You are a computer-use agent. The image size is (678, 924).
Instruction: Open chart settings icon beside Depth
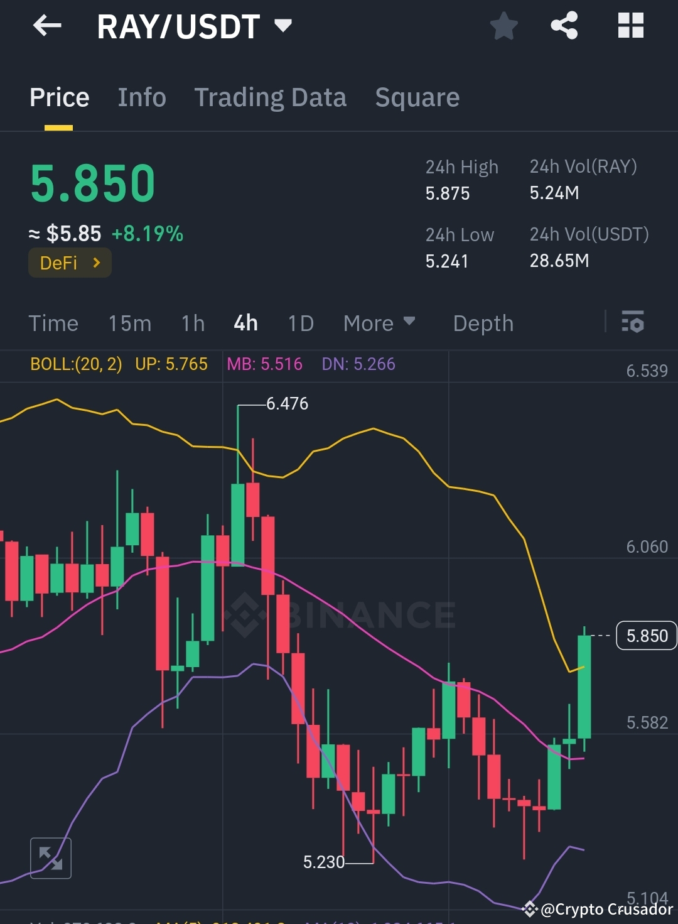[x=633, y=323]
